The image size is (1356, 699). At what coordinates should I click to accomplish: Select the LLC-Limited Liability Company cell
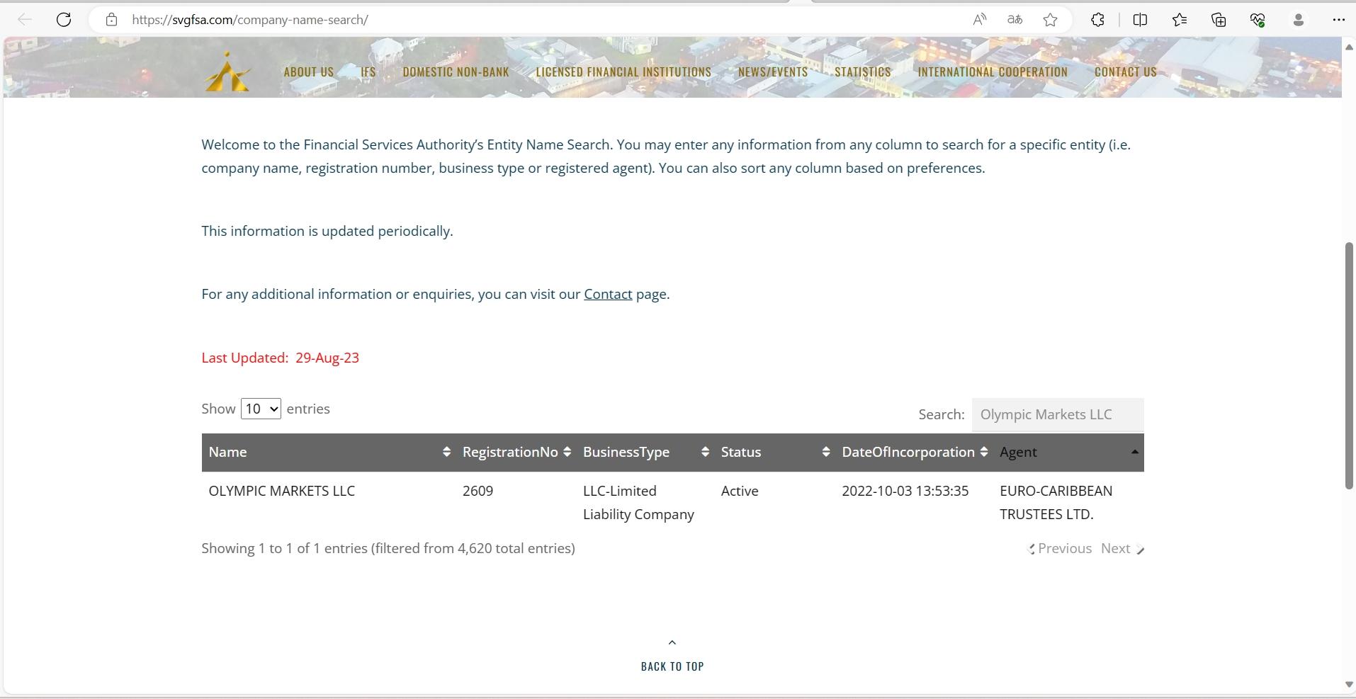pos(638,503)
